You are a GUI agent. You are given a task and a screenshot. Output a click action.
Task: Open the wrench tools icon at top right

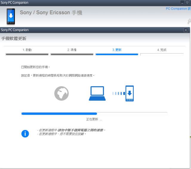click(x=189, y=21)
